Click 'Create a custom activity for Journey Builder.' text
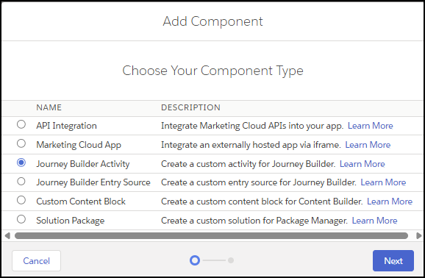Screen dimensions: 425x278 click(249, 164)
